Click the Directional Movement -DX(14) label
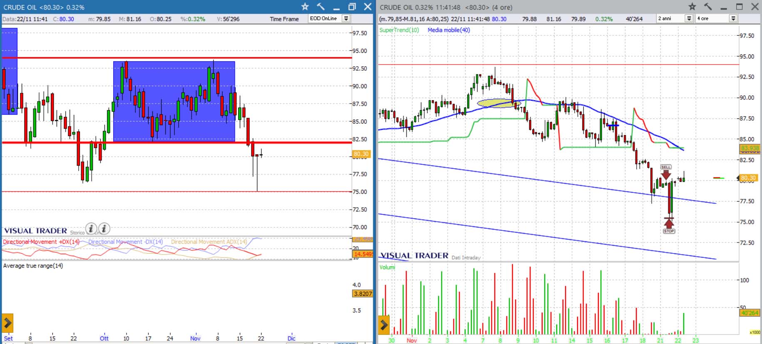This screenshot has height=344, width=762. coord(125,242)
